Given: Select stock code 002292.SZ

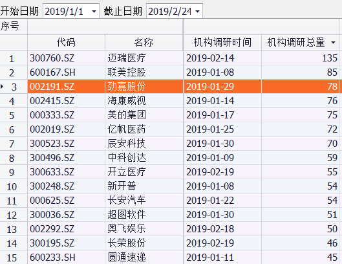Looking at the screenshot, I should click(52, 229).
